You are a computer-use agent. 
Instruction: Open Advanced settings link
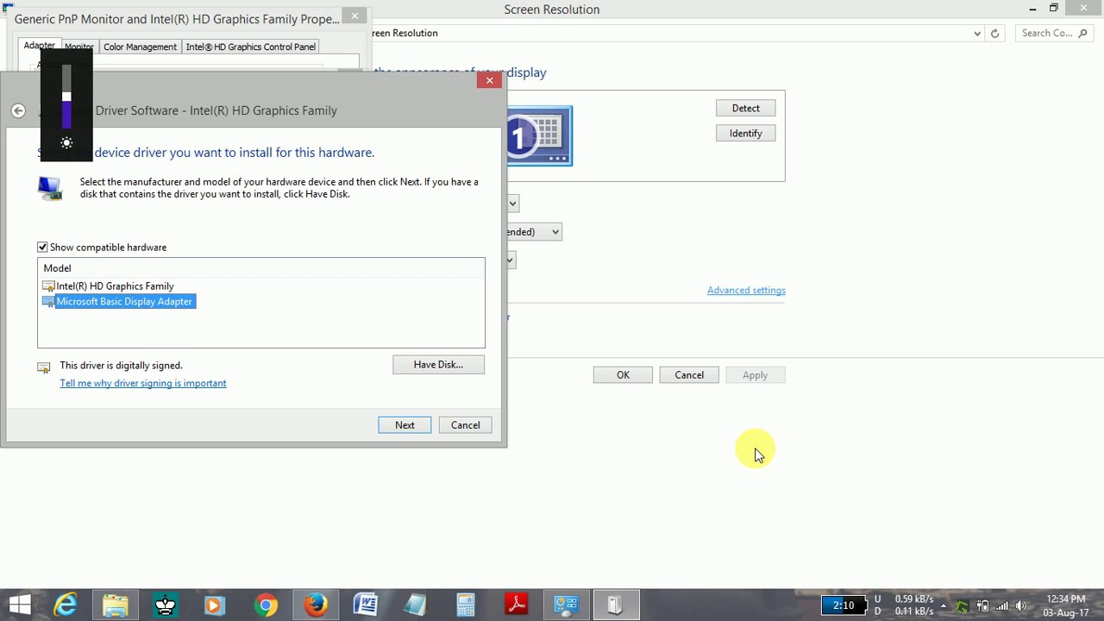[x=746, y=291]
